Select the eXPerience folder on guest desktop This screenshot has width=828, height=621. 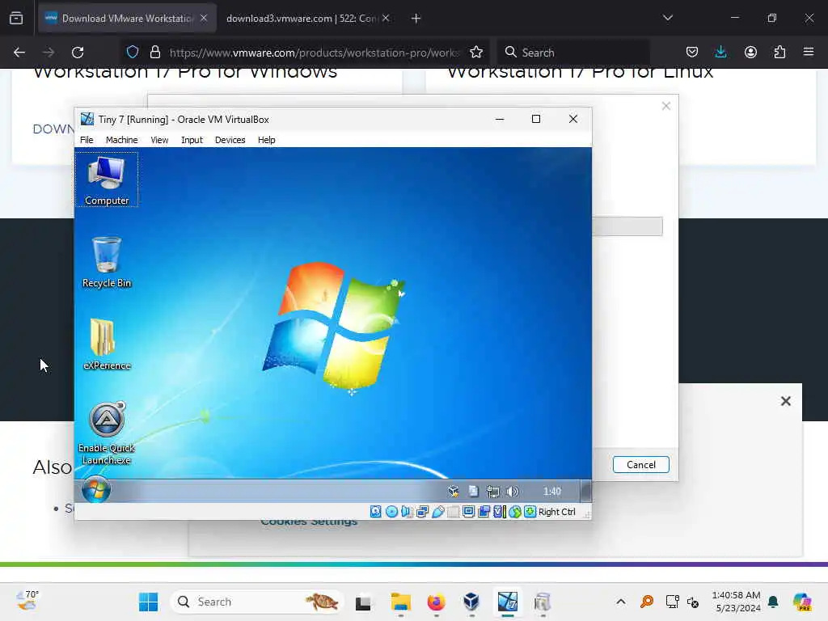point(107,344)
